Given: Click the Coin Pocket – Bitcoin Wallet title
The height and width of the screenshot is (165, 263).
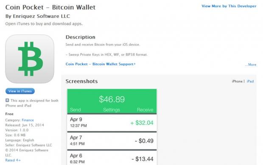Looking at the screenshot, I should click(x=50, y=7).
